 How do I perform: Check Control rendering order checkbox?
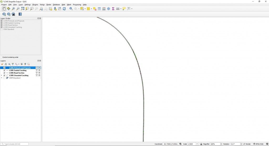[x=1, y=57]
